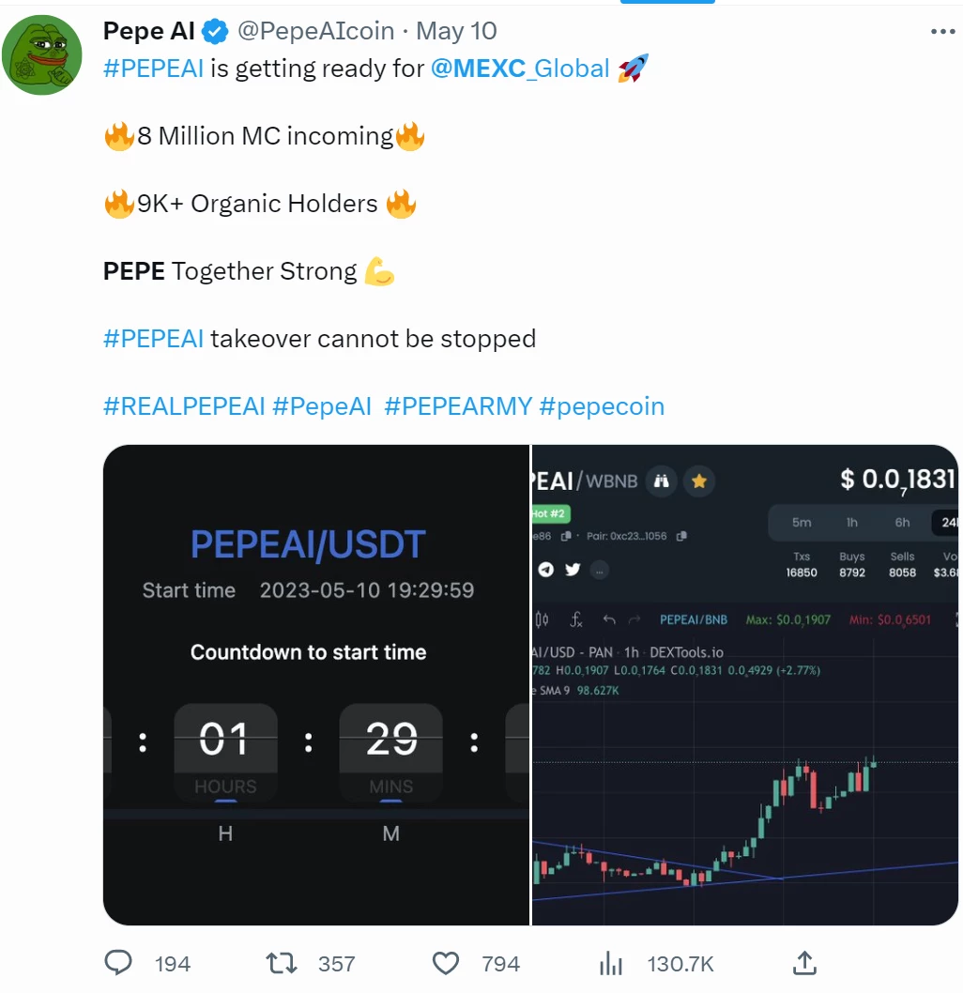Open tweet analytics bar chart icon
Viewport: 963px width, 993px height.
(x=611, y=963)
